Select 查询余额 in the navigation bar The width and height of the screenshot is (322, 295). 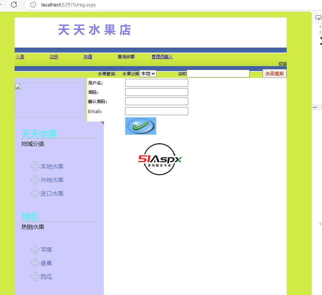(126, 57)
